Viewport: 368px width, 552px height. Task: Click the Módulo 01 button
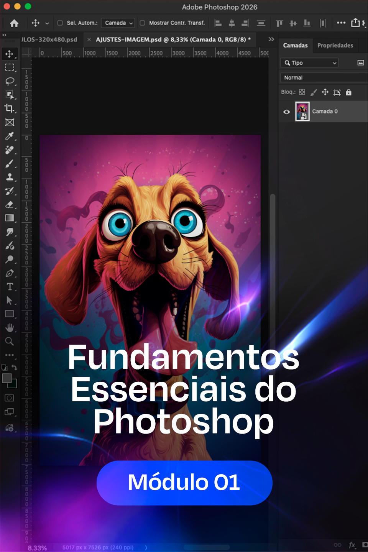pos(184,483)
